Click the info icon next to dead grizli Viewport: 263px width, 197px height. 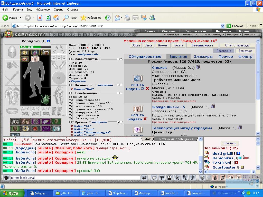[x=239, y=153]
